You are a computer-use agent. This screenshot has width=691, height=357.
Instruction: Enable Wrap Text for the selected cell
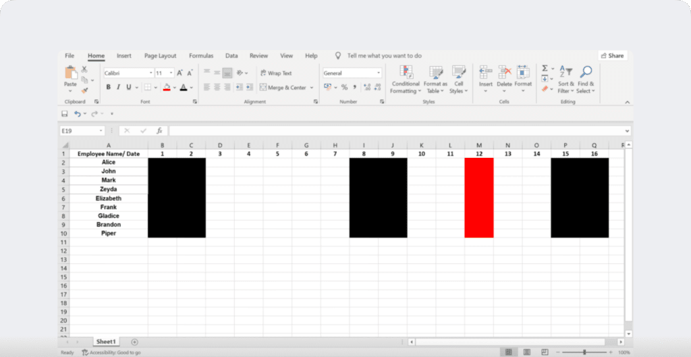pos(275,73)
